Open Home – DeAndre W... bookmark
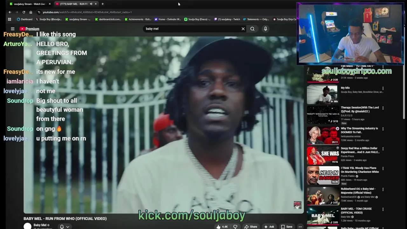The width and height of the screenshot is (407, 229). [168, 19]
